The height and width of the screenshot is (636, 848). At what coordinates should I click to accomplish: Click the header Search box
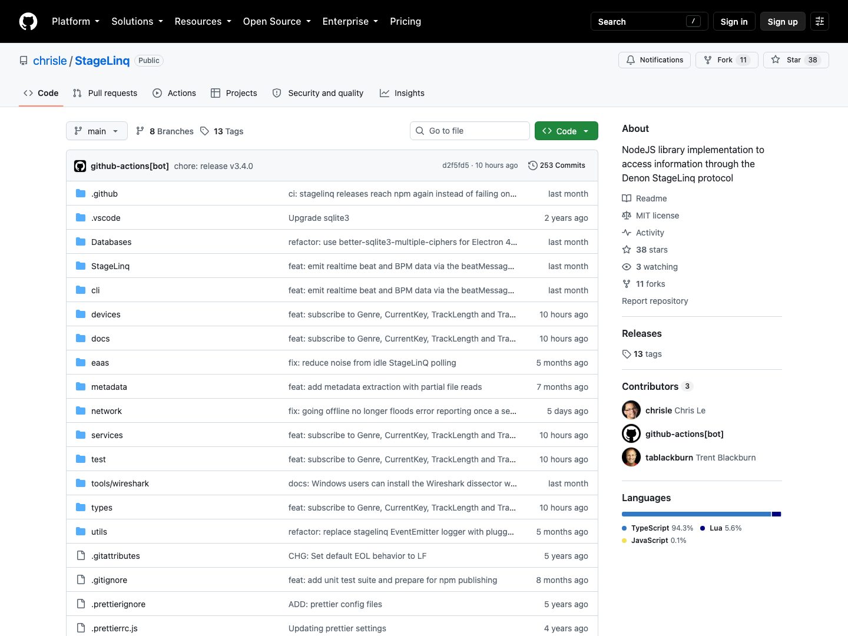click(x=649, y=21)
